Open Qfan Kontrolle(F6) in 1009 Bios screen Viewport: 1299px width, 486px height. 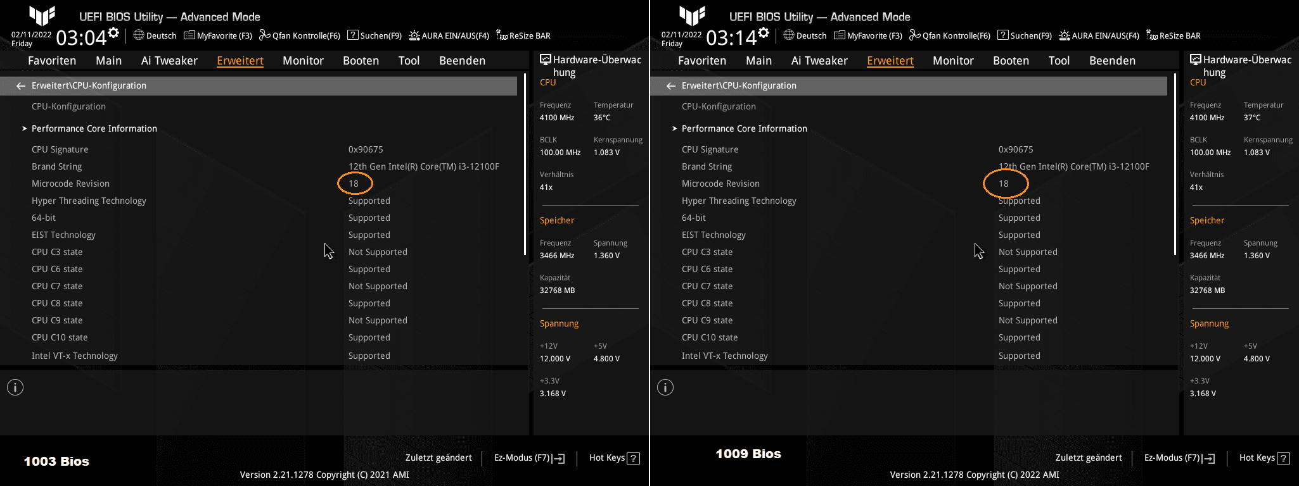point(950,35)
